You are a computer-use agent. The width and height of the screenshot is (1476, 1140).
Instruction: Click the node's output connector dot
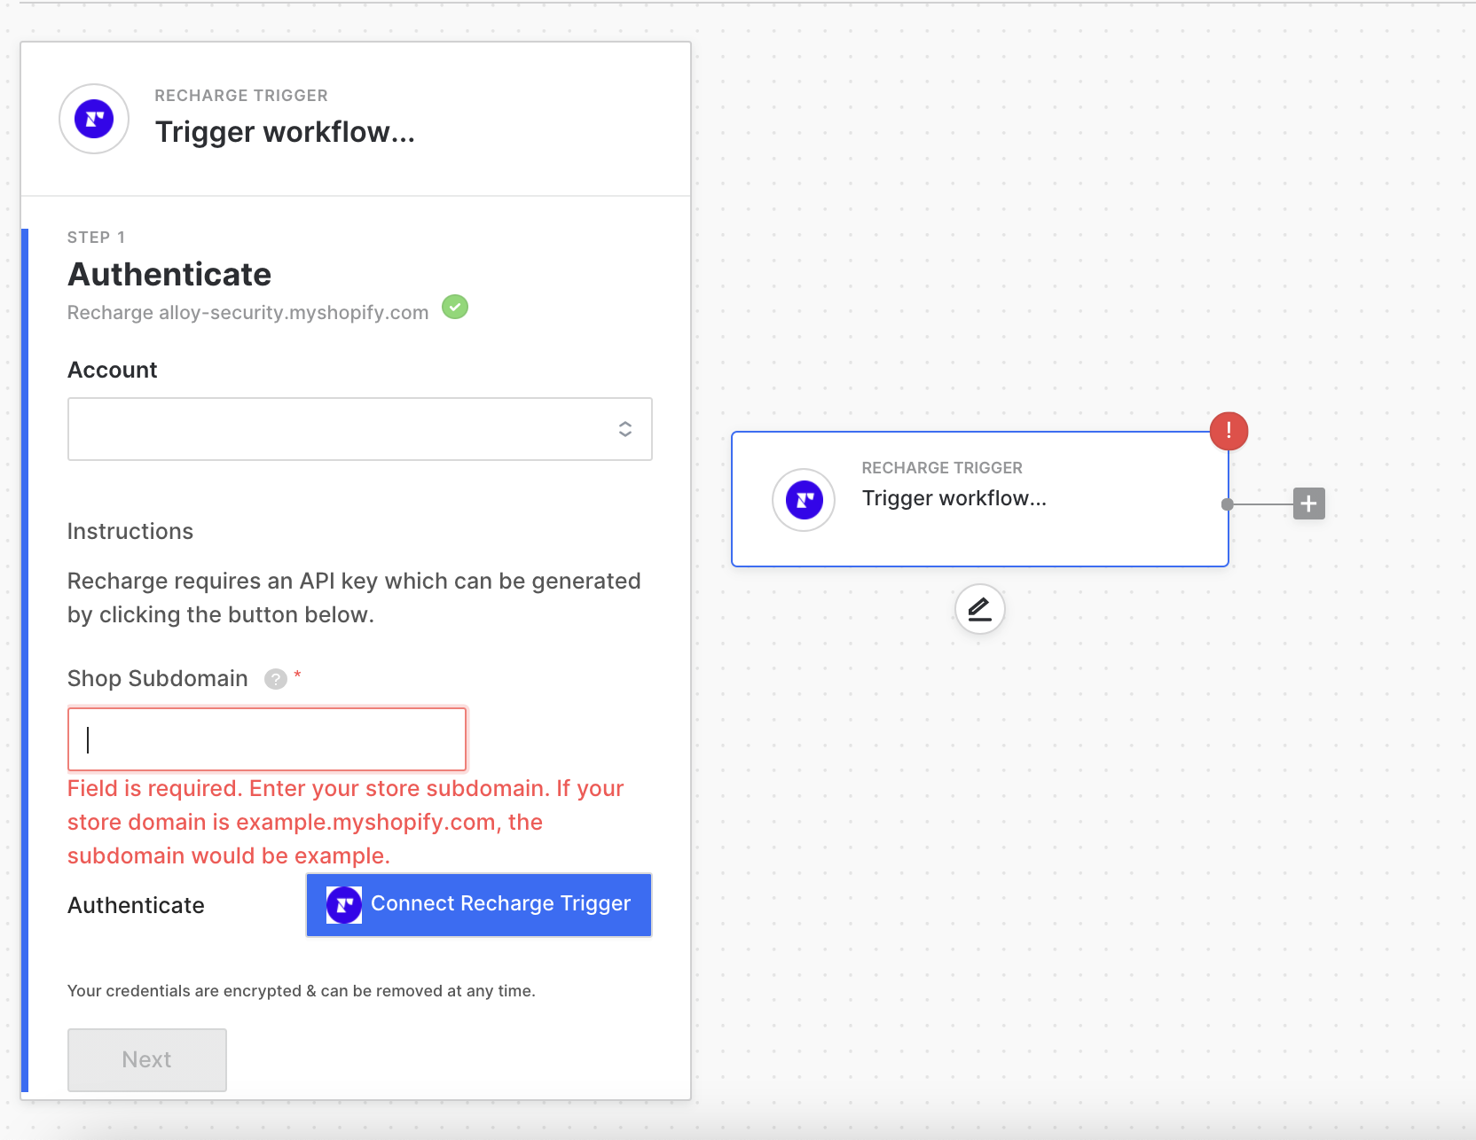click(x=1228, y=504)
